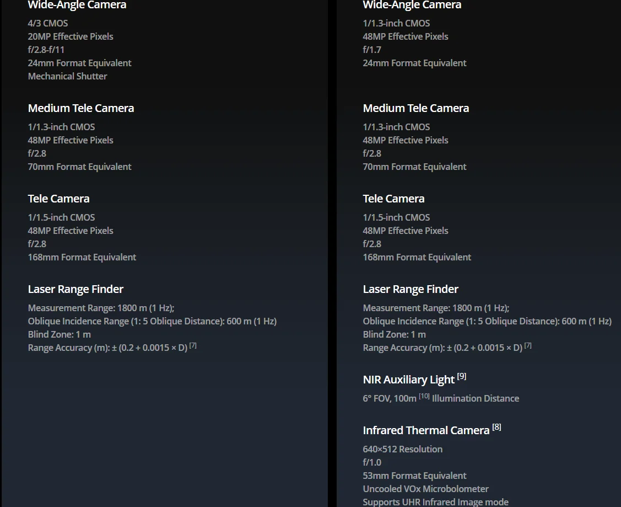The image size is (621, 507).
Task: Select the f/1.7 aperture spec
Action: coord(372,50)
